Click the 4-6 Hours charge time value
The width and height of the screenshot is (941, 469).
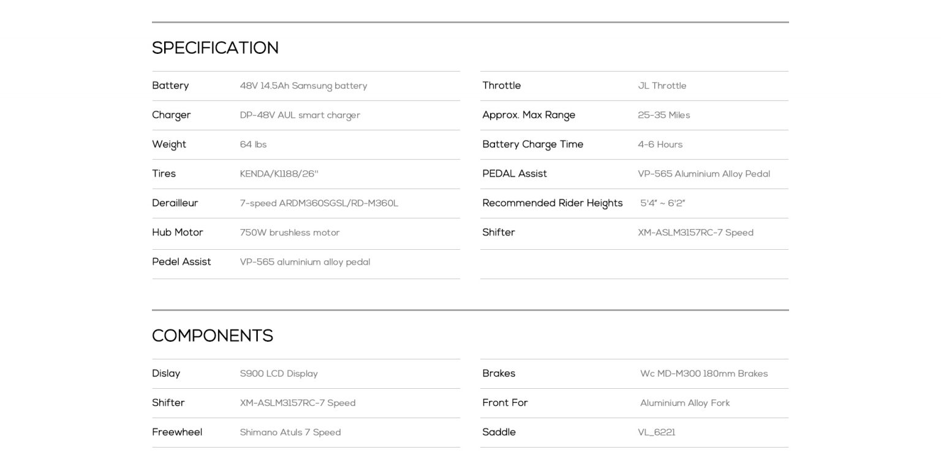[x=660, y=145]
